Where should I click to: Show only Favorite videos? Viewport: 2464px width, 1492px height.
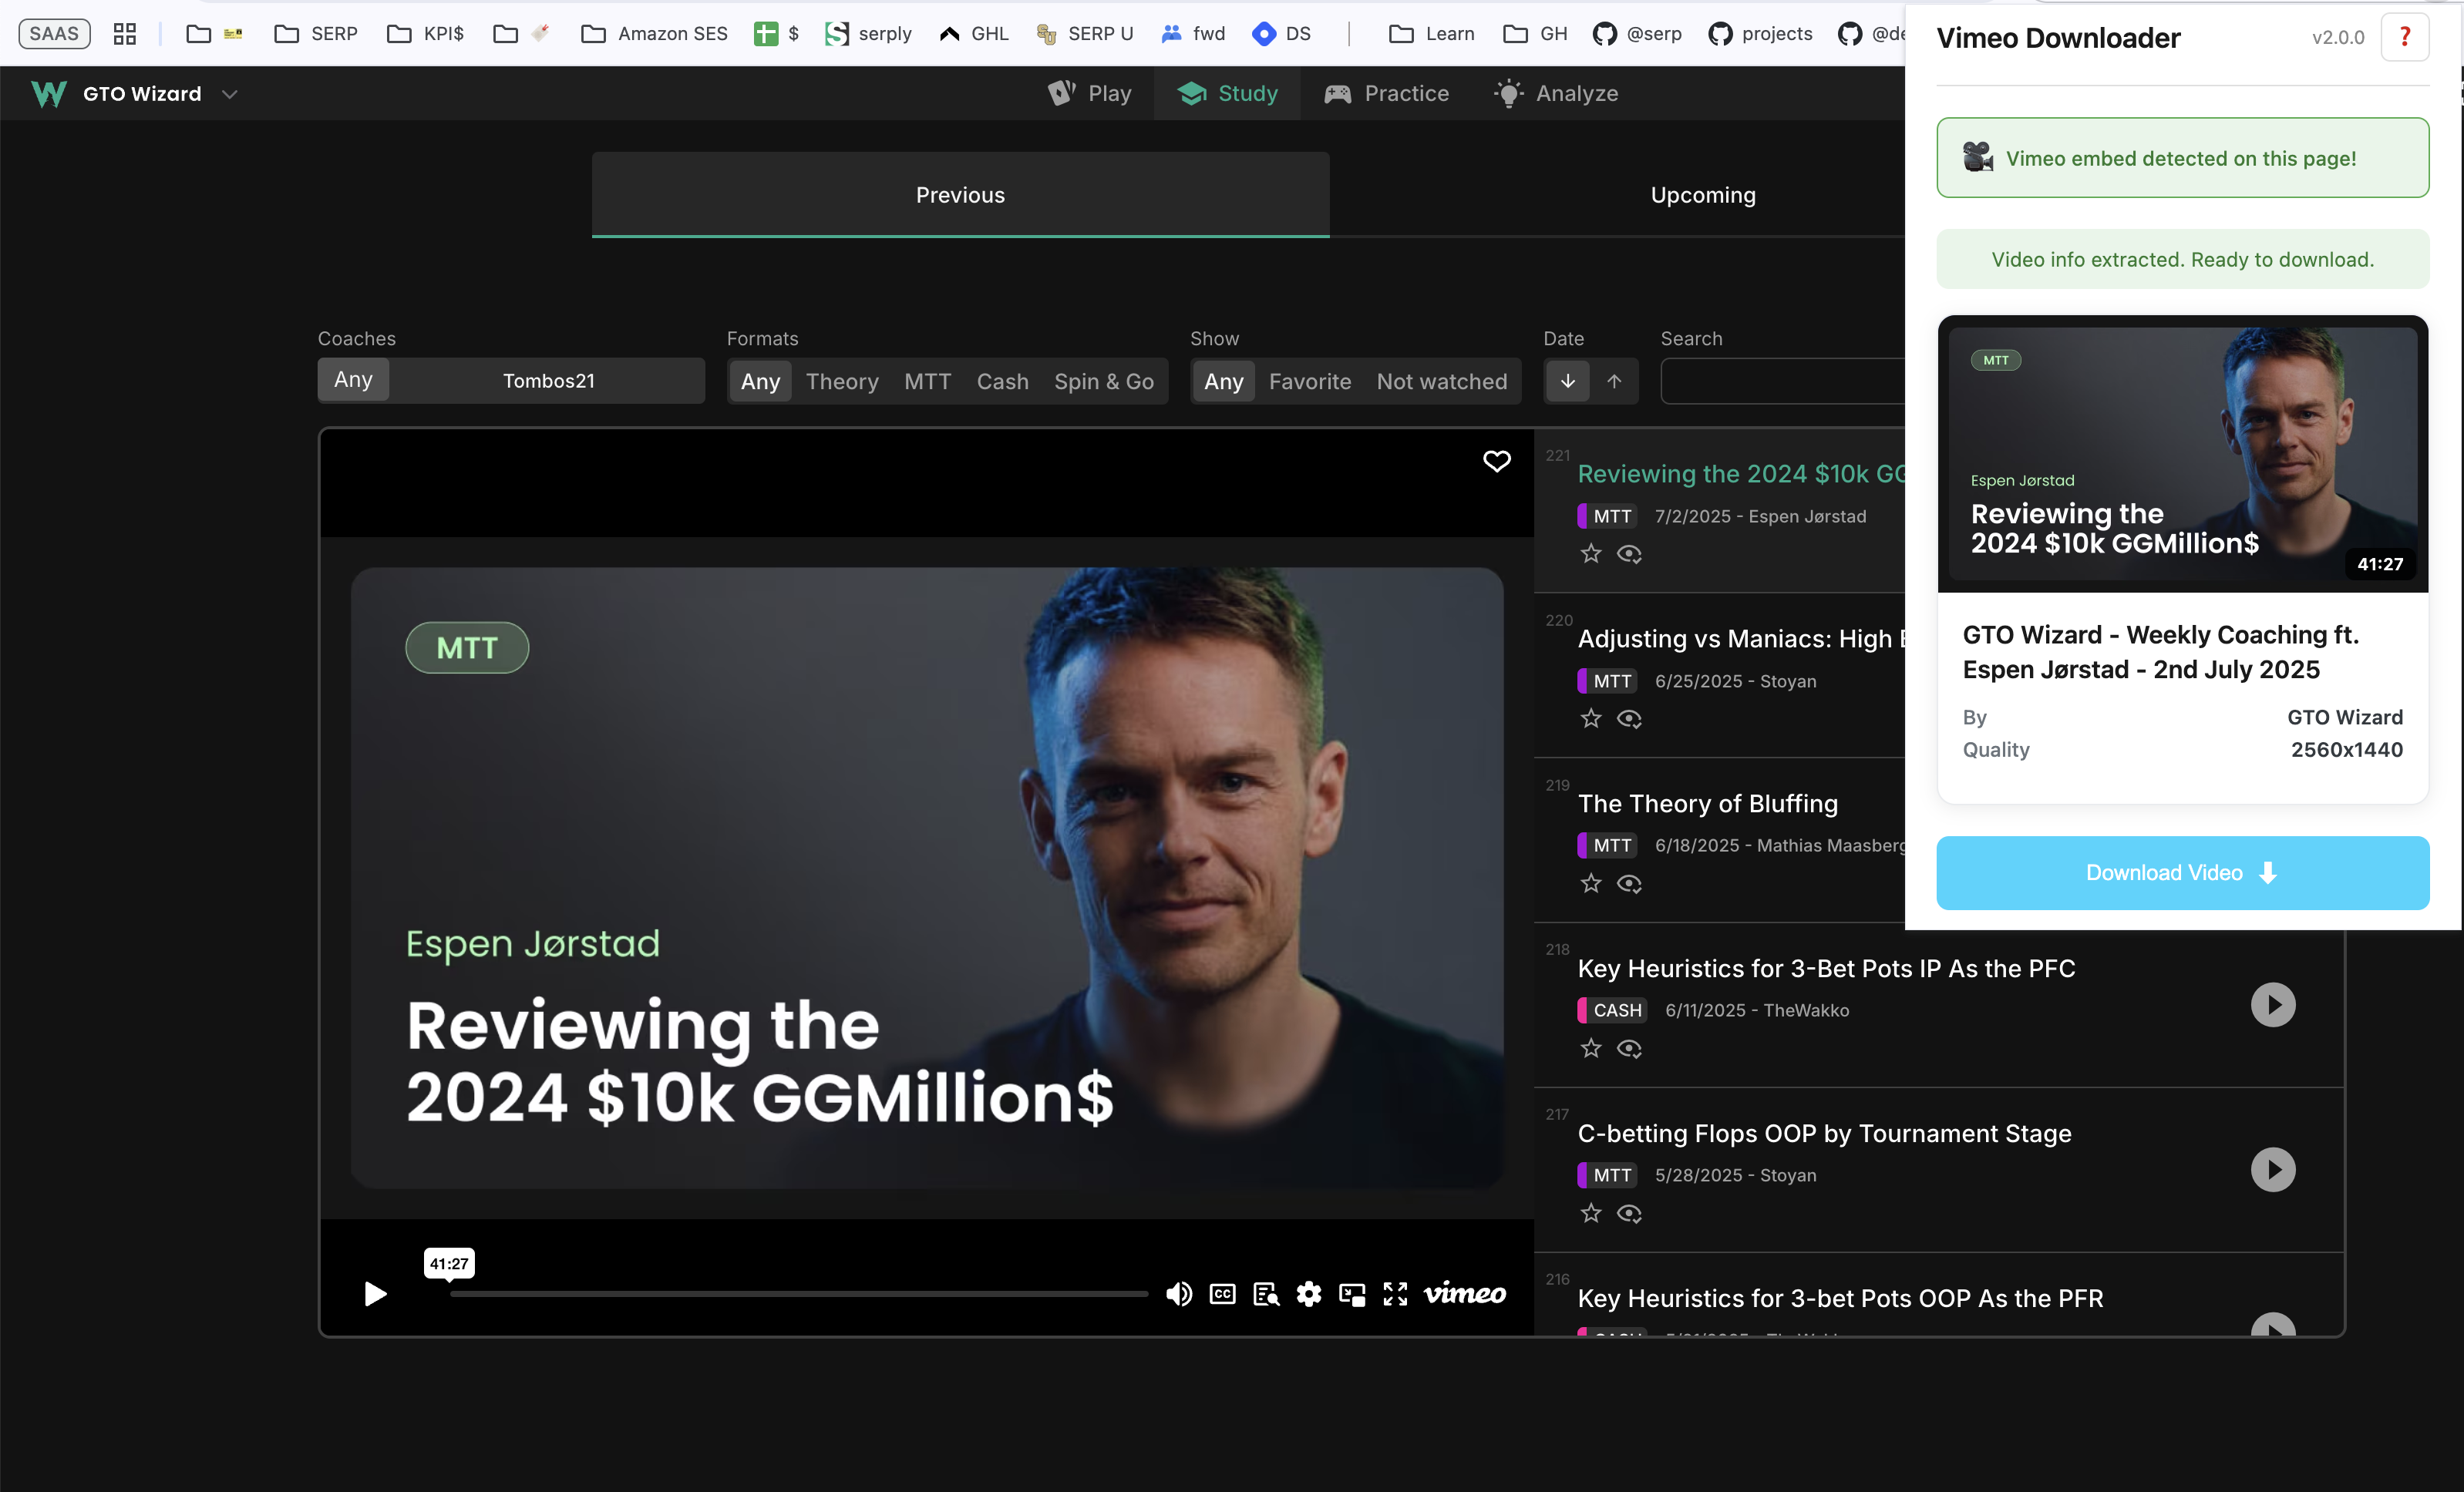(1309, 381)
